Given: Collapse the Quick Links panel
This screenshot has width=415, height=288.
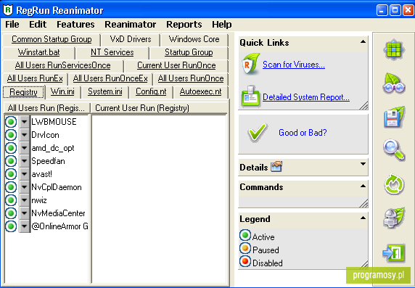Looking at the screenshot, I should 363,42.
